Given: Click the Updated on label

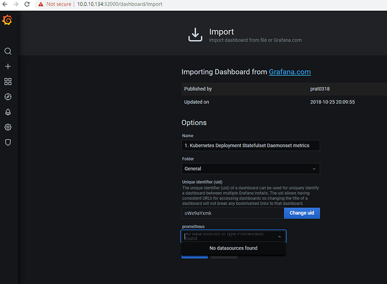Looking at the screenshot, I should [x=196, y=102].
